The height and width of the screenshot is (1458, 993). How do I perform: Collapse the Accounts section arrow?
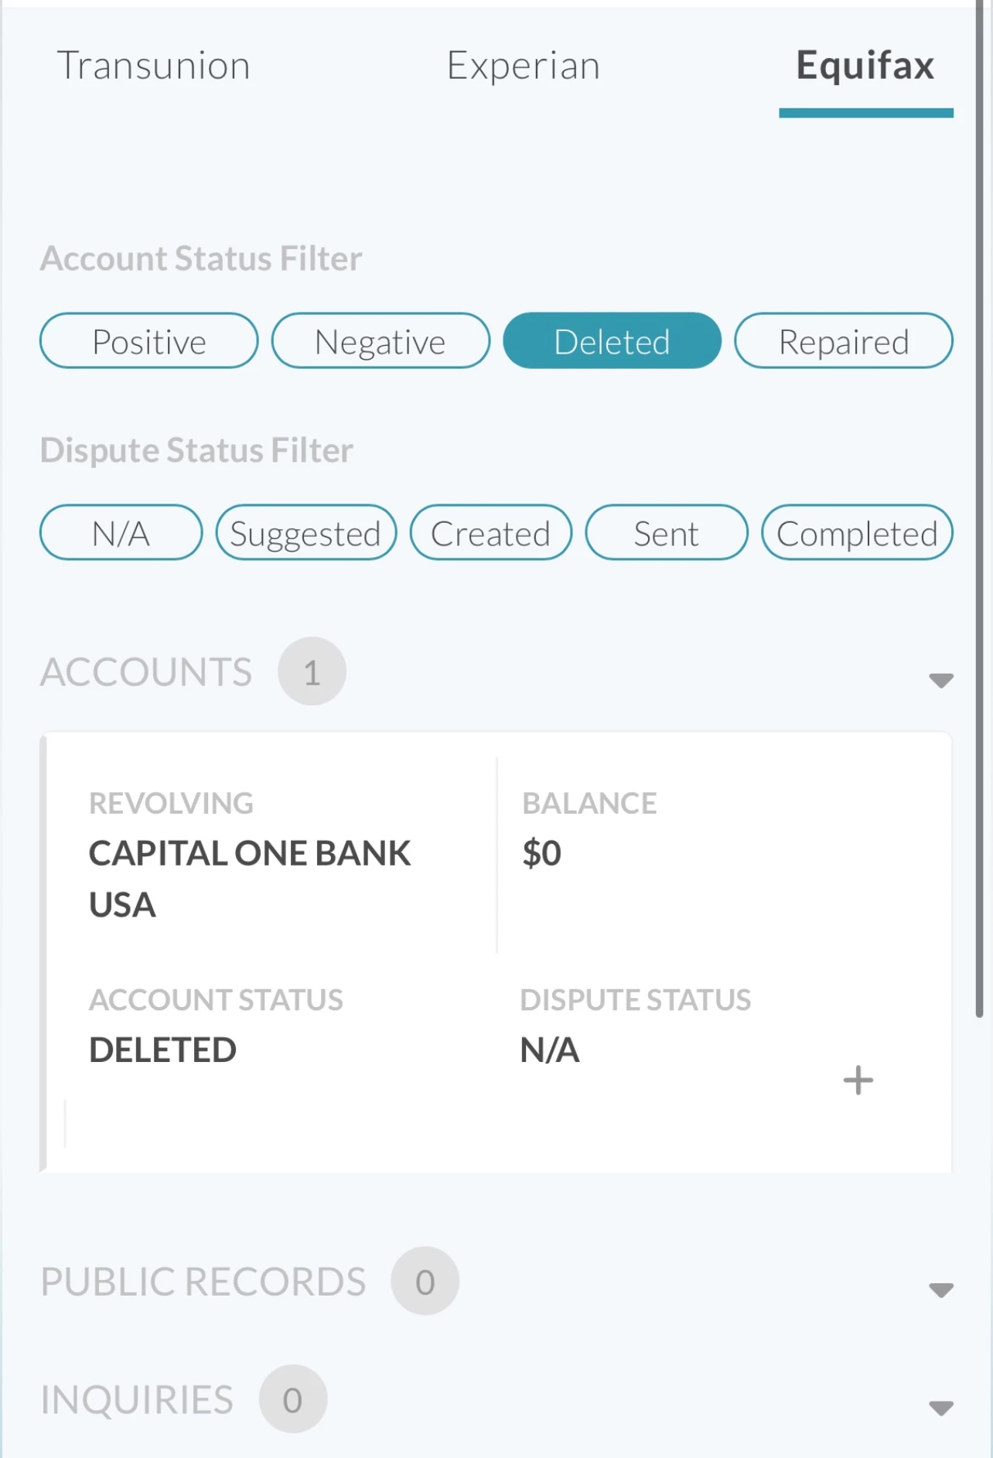pos(940,680)
